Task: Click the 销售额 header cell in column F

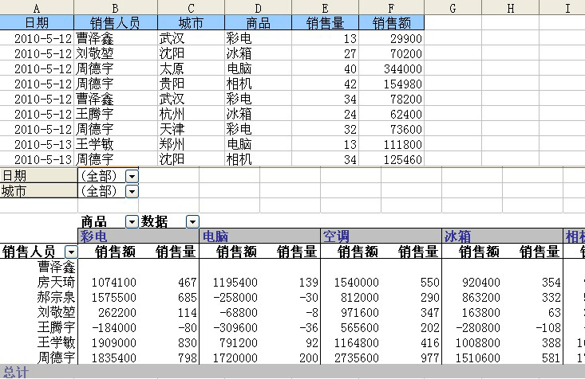Action: pos(391,23)
